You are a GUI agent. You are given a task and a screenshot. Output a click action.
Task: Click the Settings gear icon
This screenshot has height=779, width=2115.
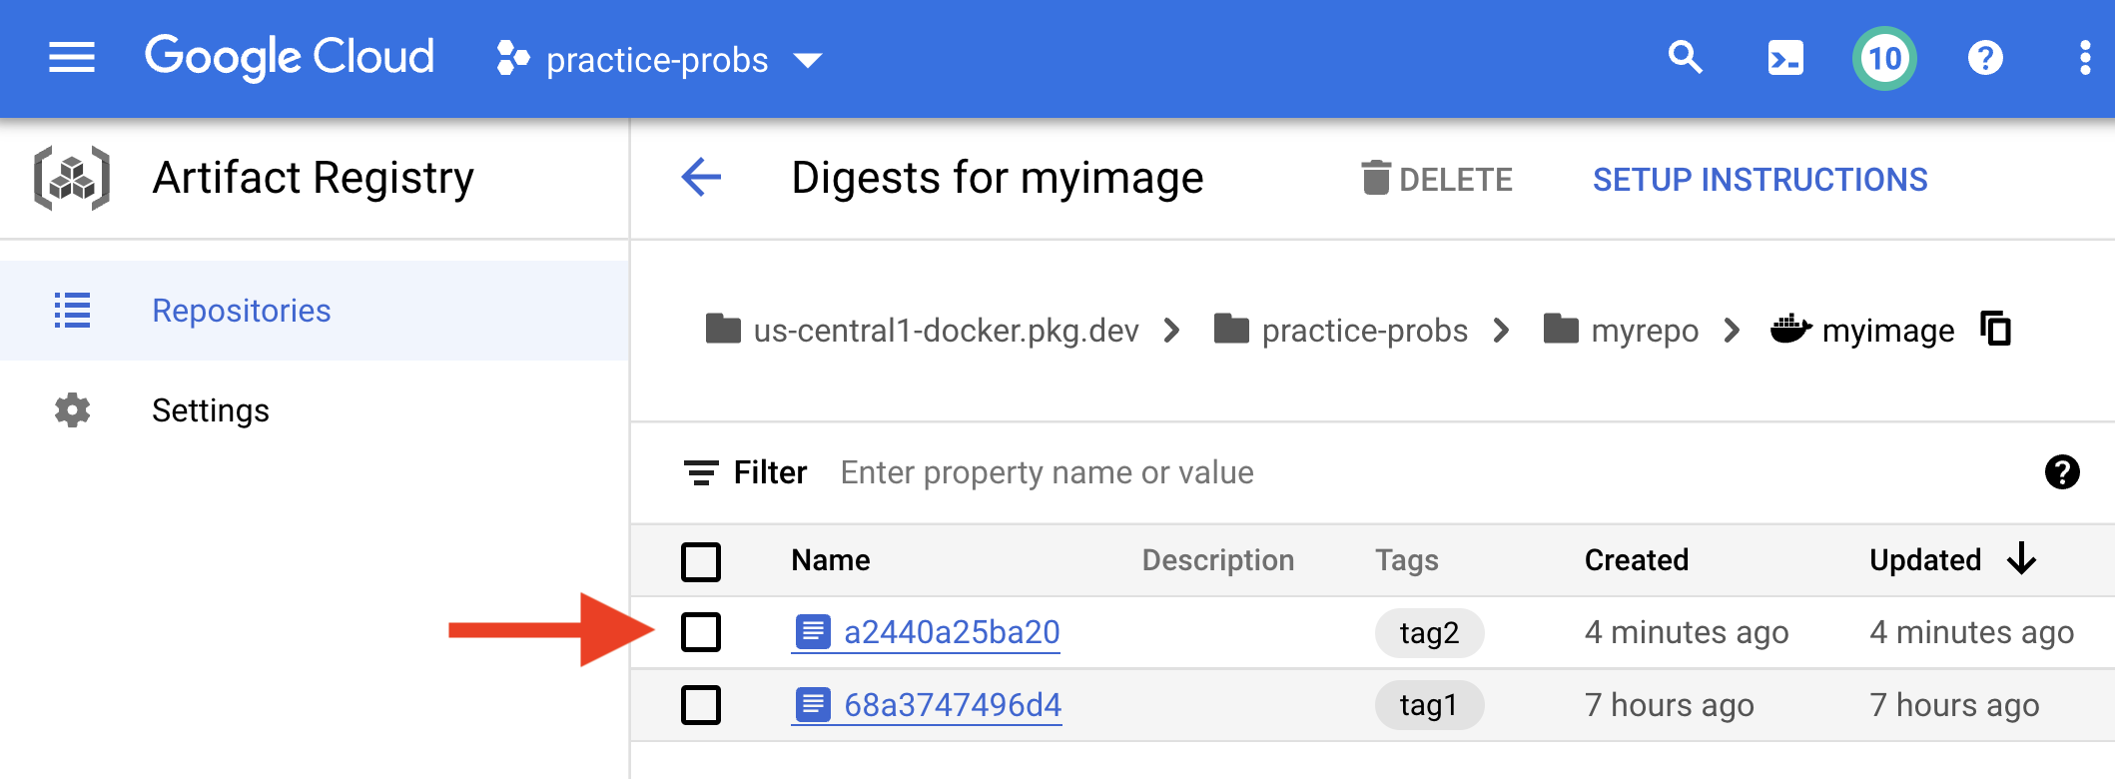click(72, 410)
